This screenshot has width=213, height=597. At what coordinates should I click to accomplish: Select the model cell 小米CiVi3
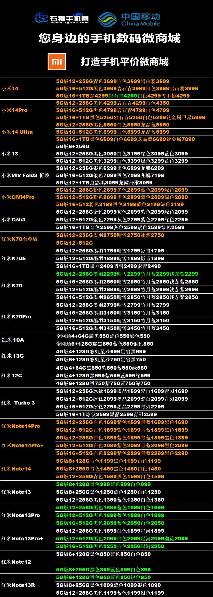(x=27, y=220)
